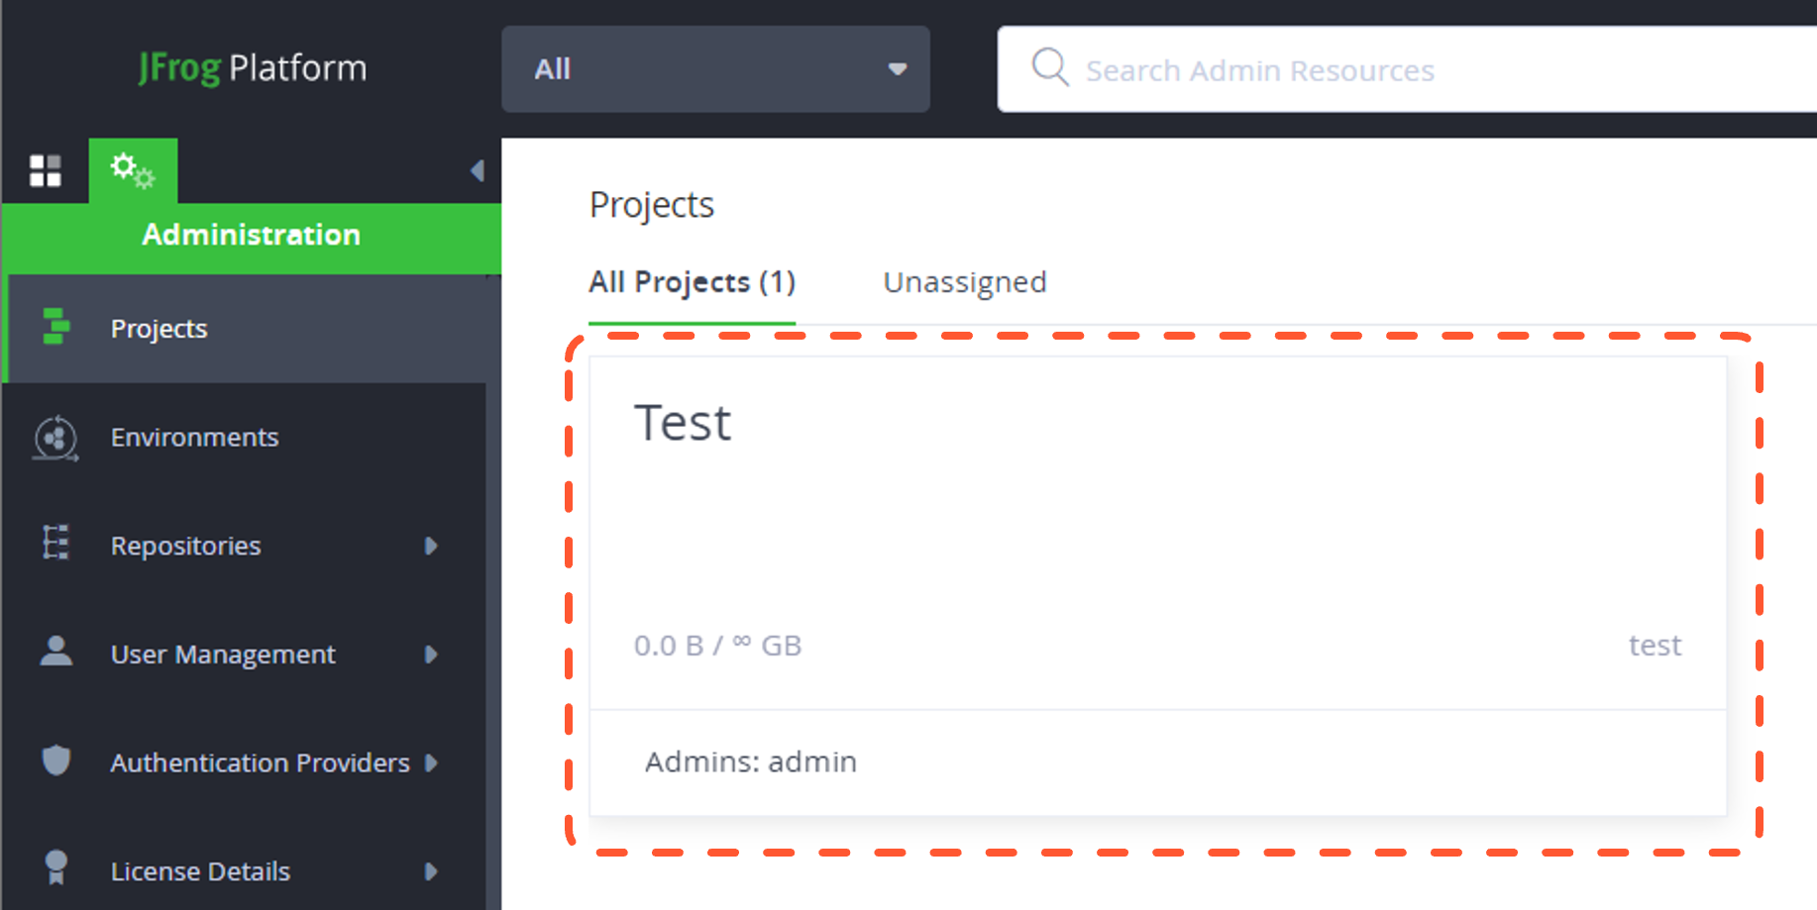Click the test project key label
Screen dimensions: 1817x910
tap(1655, 646)
